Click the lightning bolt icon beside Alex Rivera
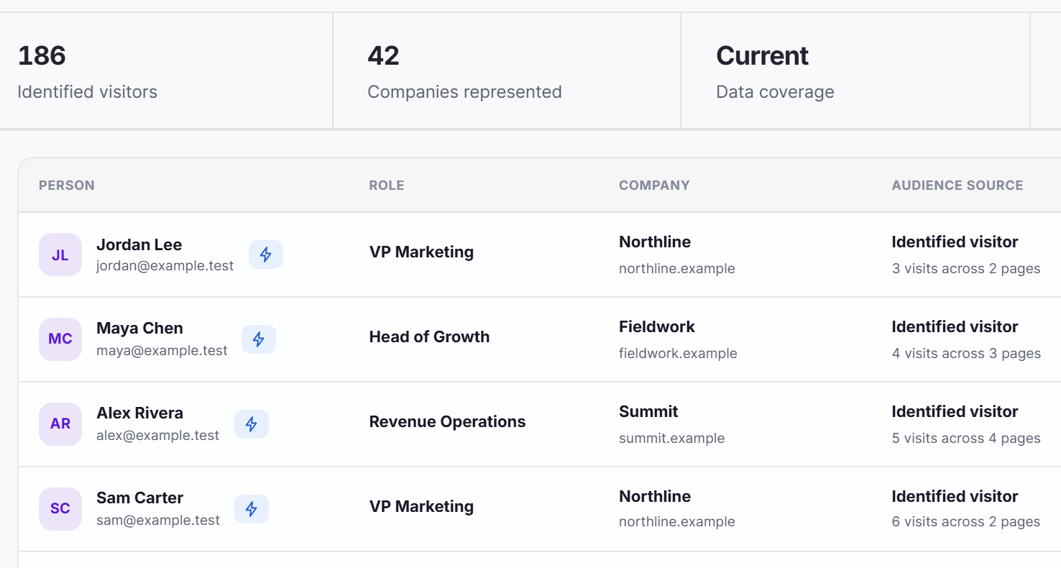The image size is (1061, 568). point(252,424)
